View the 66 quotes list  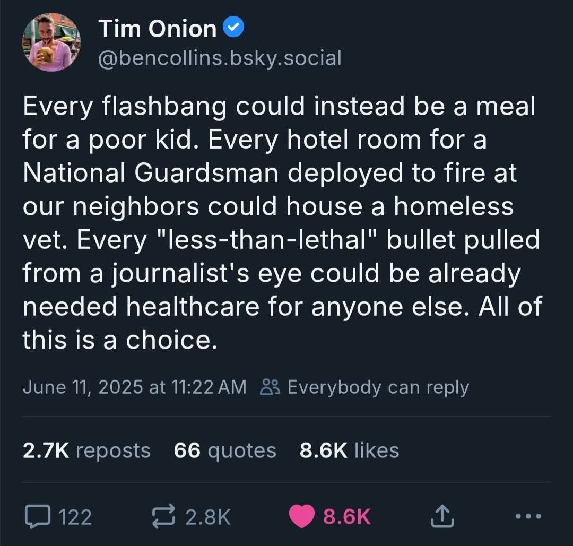[225, 450]
